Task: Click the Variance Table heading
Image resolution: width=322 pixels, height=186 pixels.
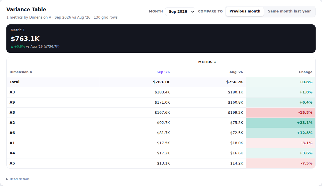Action: point(26,10)
